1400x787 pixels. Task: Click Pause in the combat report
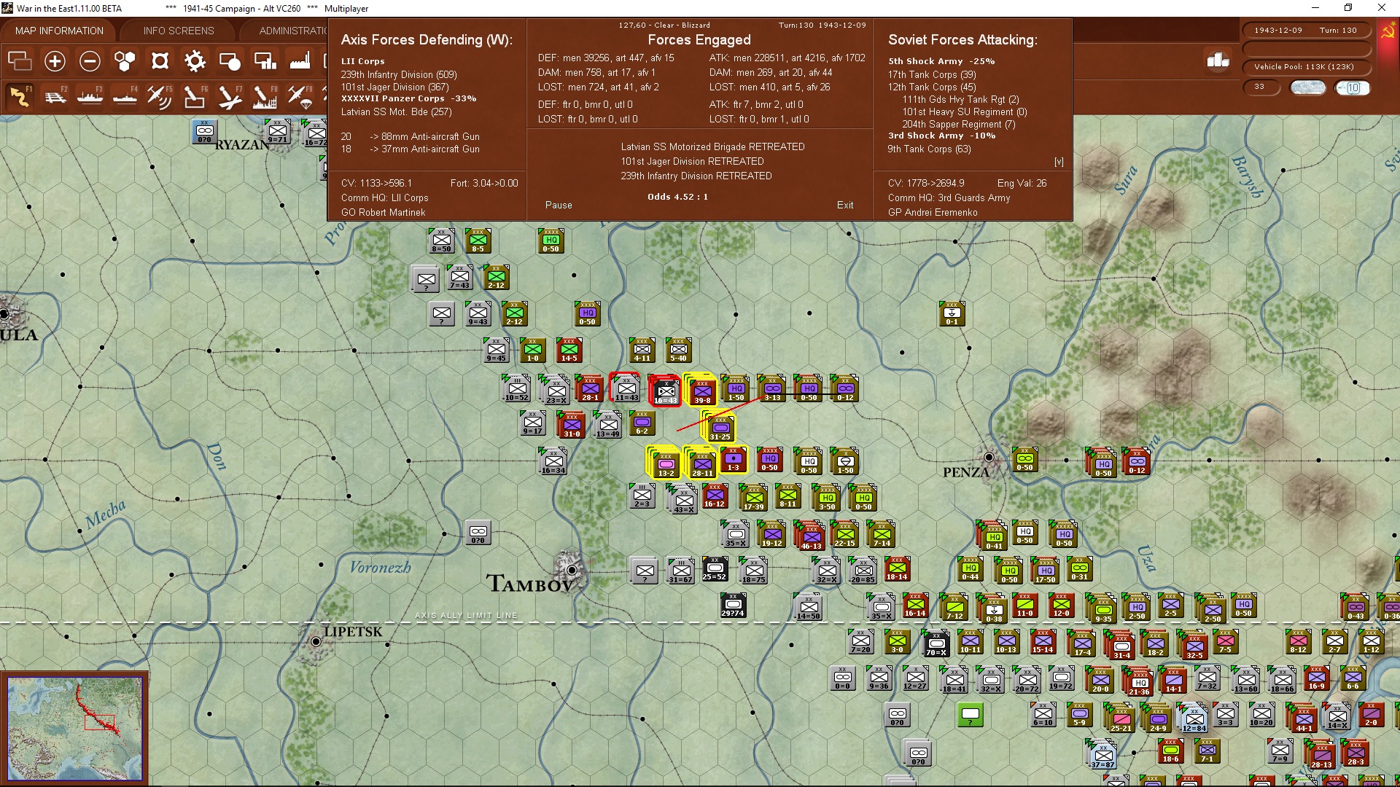pos(559,205)
